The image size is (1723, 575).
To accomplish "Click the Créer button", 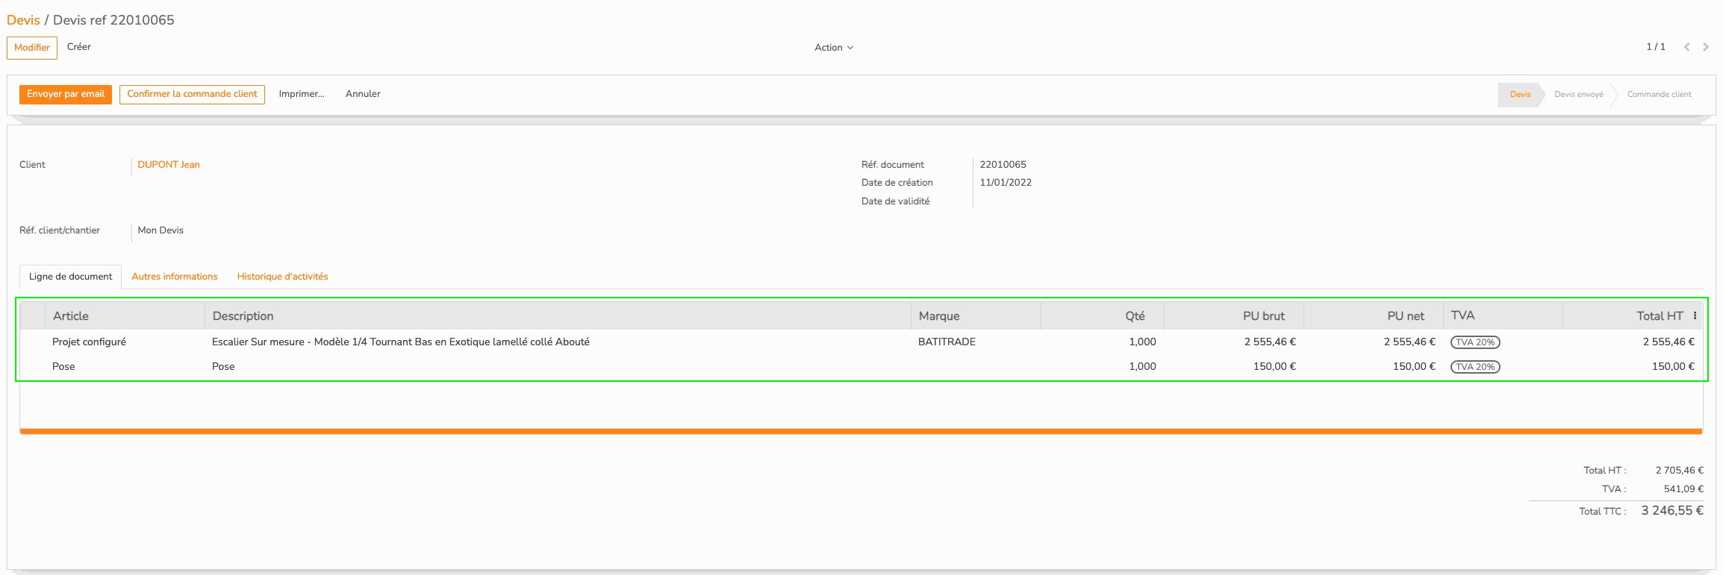I will pos(79,47).
